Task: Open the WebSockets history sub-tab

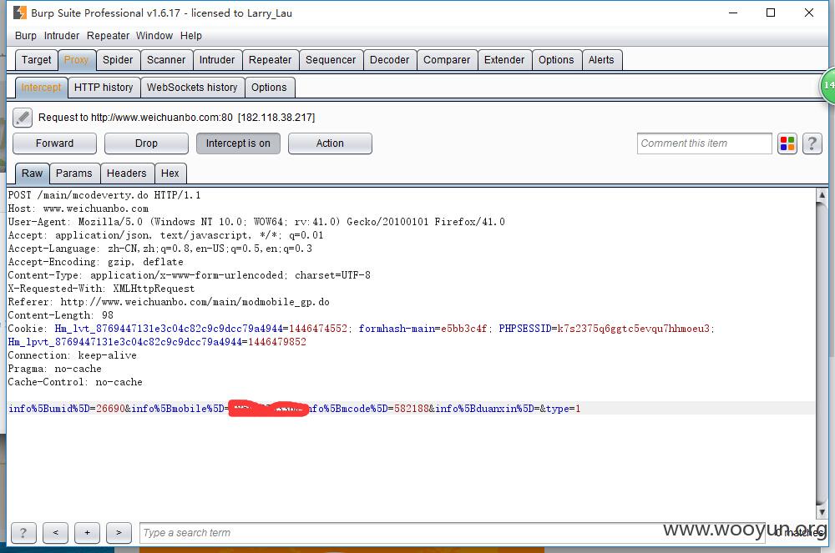Action: click(x=192, y=88)
